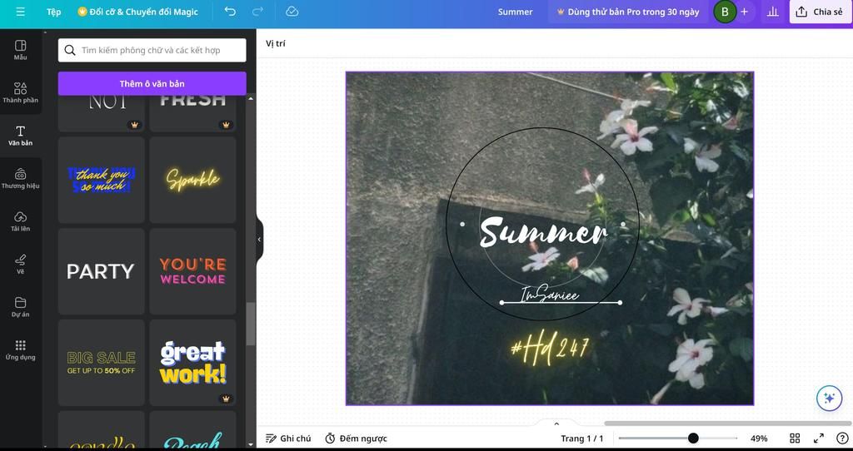Open the Thương hiệu brand tab
The width and height of the screenshot is (853, 451).
click(21, 179)
